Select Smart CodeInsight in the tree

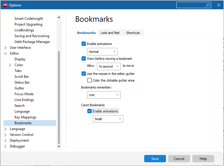28,19
